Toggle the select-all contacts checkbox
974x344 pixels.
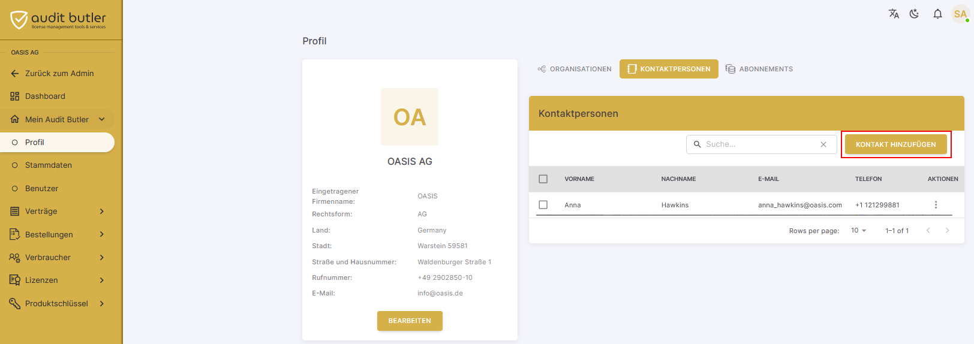543,179
